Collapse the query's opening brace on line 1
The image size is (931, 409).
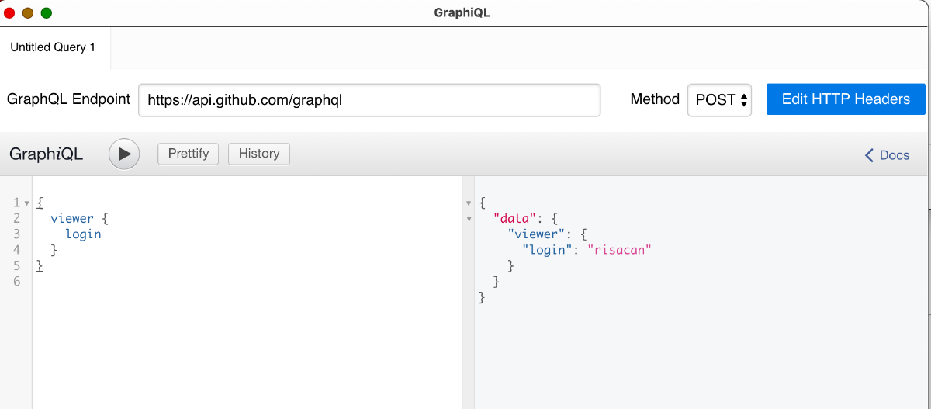[x=27, y=203]
